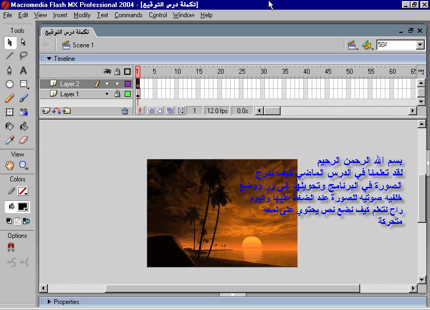The image size is (430, 310).
Task: Click Layer 2 purple outline color square
Action: 127,83
